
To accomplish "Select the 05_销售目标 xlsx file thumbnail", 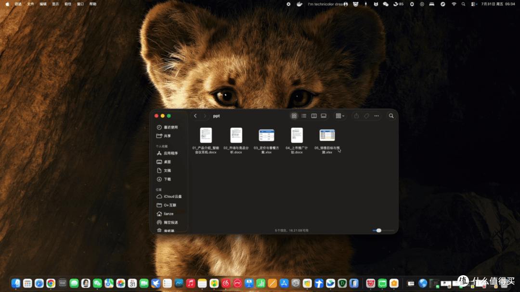I will click(327, 135).
